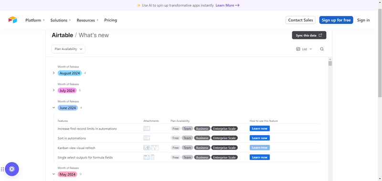The height and width of the screenshot is (181, 382).
Task: Click Learn now for Increase find record limits
Action: coord(259,129)
